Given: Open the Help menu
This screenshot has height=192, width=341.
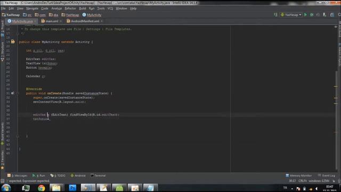Looking at the screenshot, I should (x=133, y=9).
